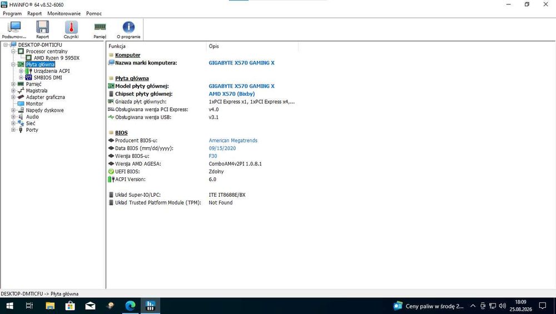
Task: Expand the SMBIOS DMI node
Action: point(21,78)
